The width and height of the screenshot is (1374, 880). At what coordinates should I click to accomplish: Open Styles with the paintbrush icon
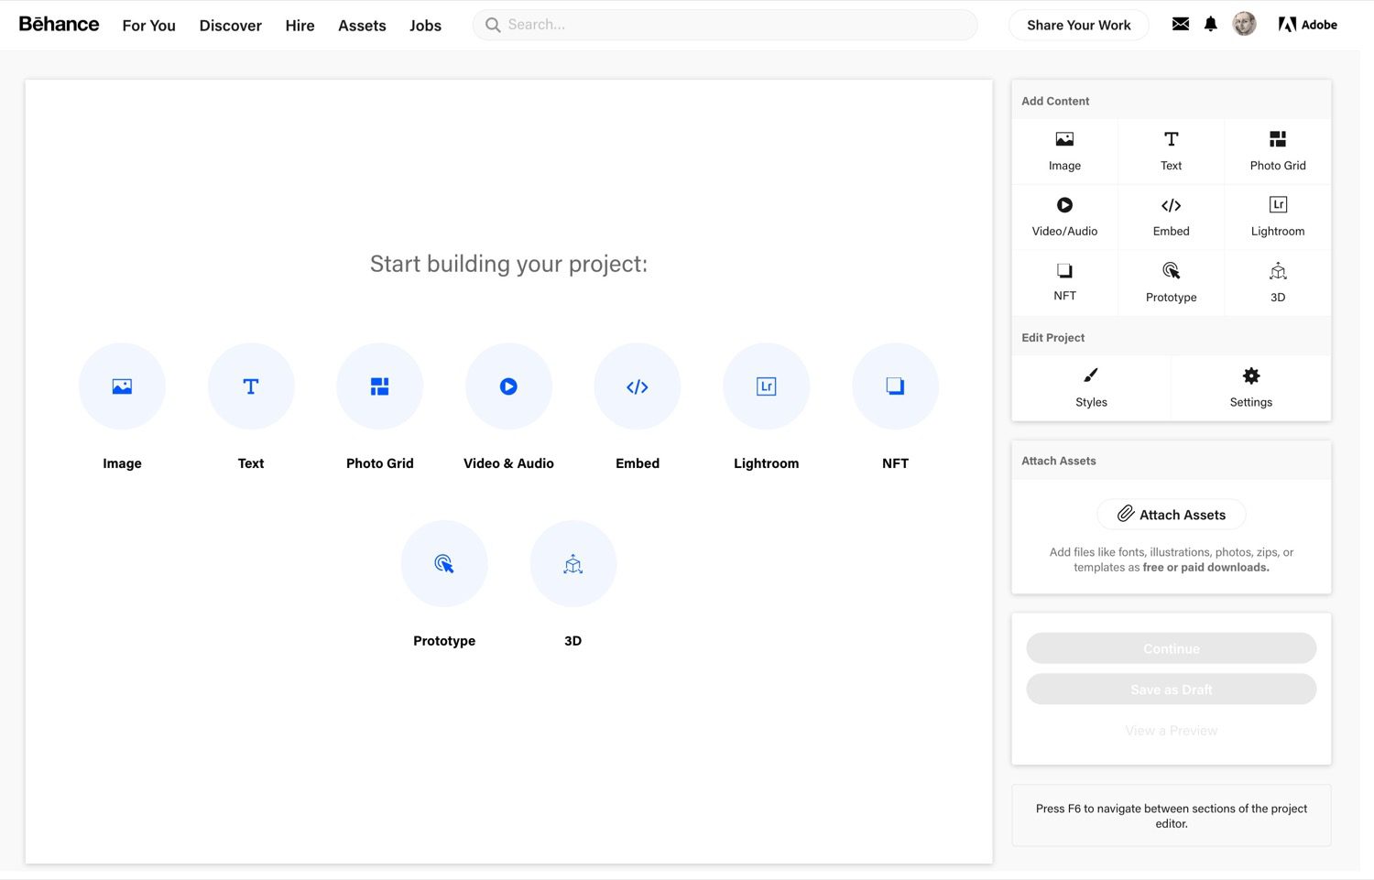1090,375
